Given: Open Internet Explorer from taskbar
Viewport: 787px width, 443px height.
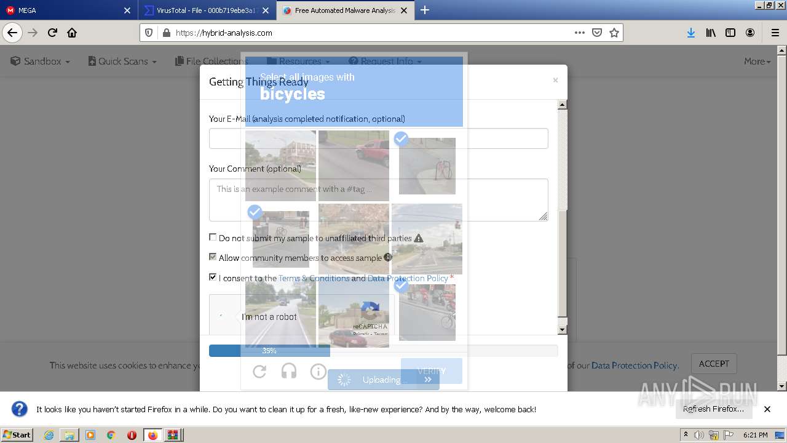Looking at the screenshot, I should point(49,435).
